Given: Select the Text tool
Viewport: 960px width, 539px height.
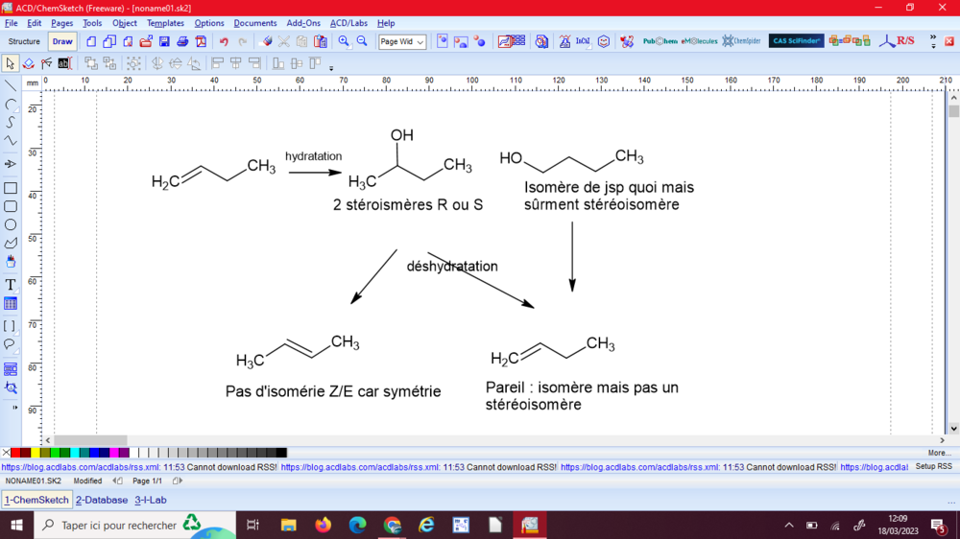Looking at the screenshot, I should (11, 285).
